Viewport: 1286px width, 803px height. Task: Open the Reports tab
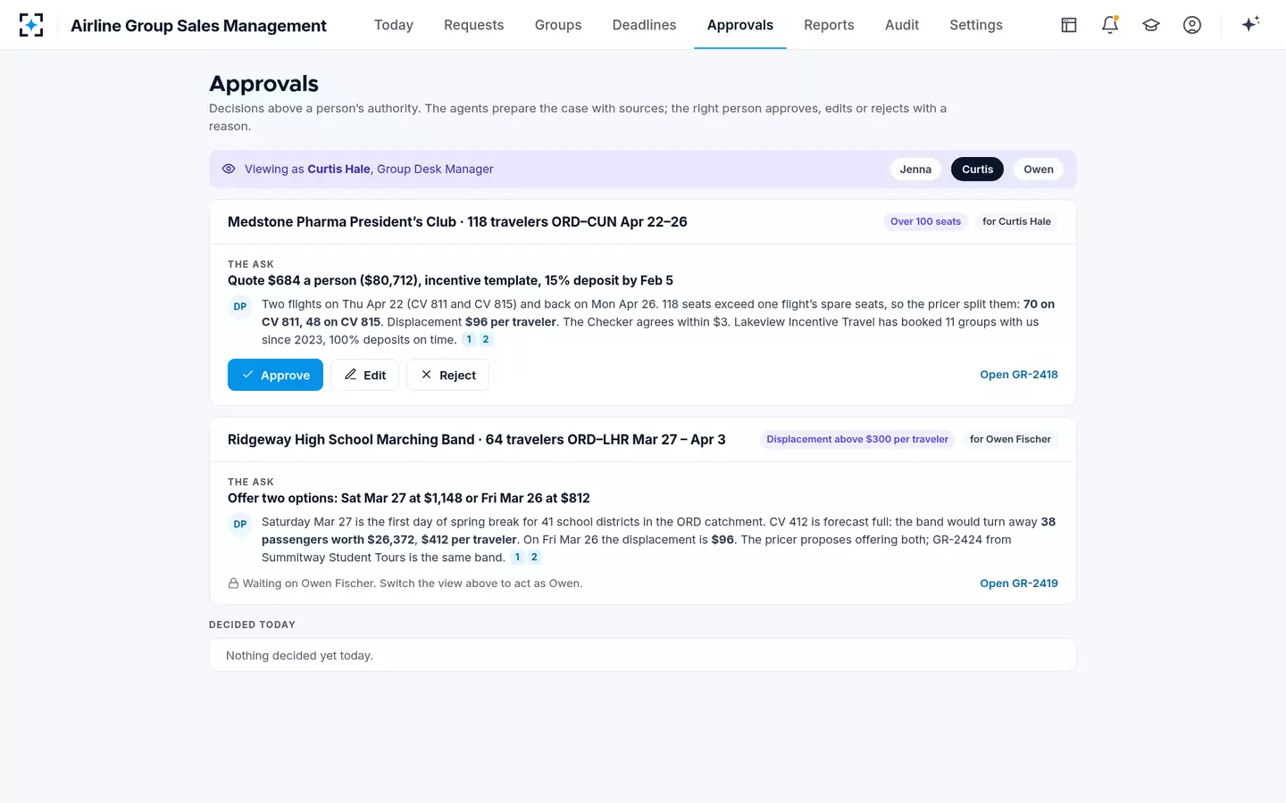click(x=829, y=25)
